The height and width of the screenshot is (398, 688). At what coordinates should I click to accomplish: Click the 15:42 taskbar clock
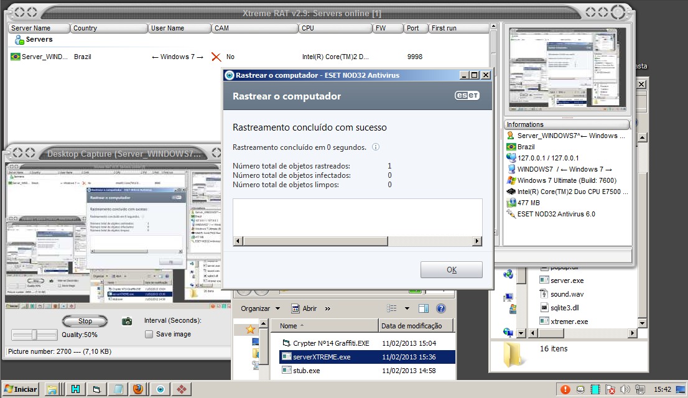coord(662,389)
